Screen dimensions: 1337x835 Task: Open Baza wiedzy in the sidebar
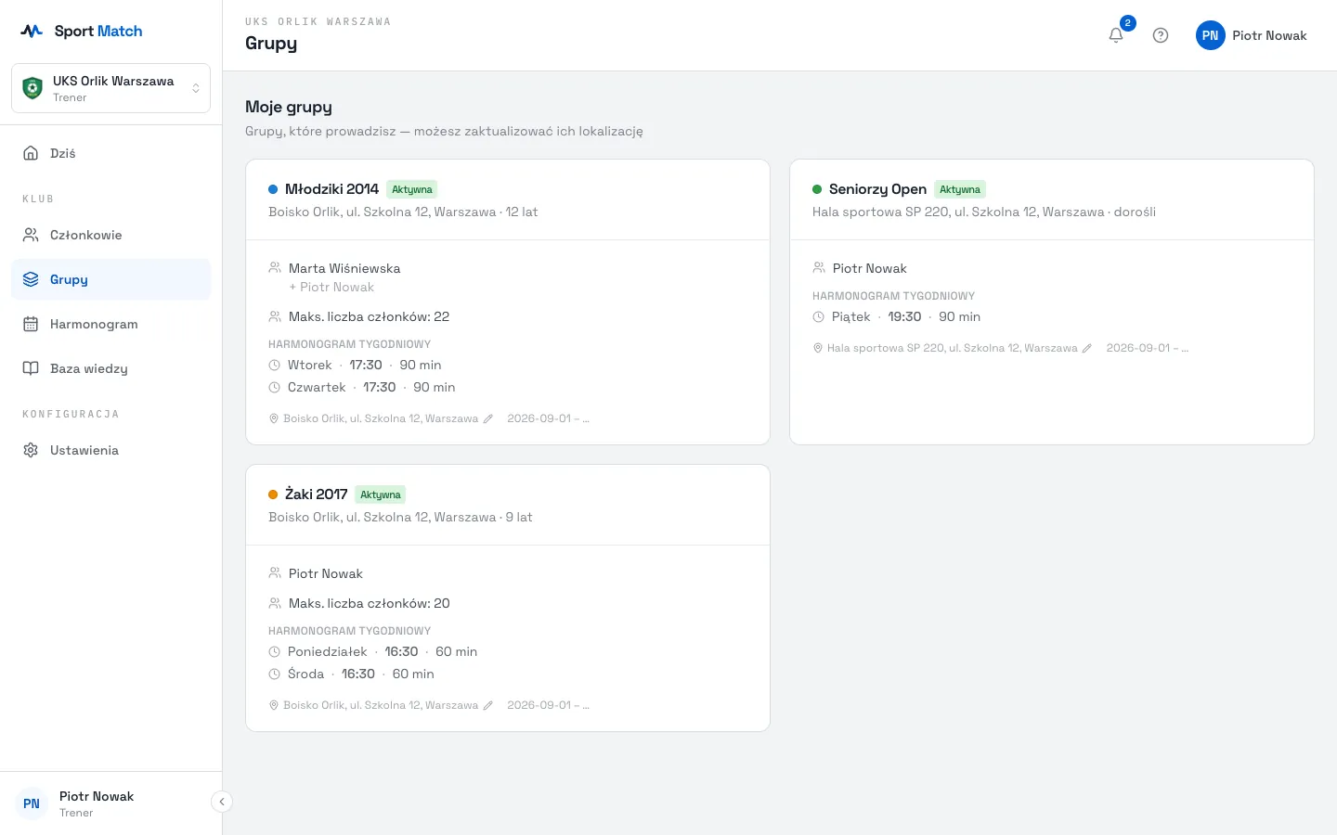click(111, 368)
